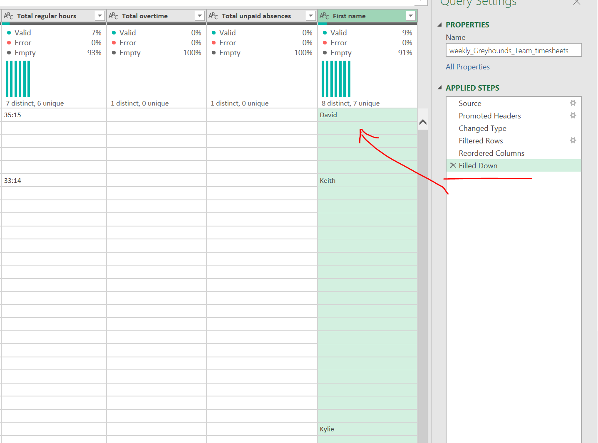The height and width of the screenshot is (443, 598).
Task: Click the scroll up arrow of grid
Action: [423, 122]
